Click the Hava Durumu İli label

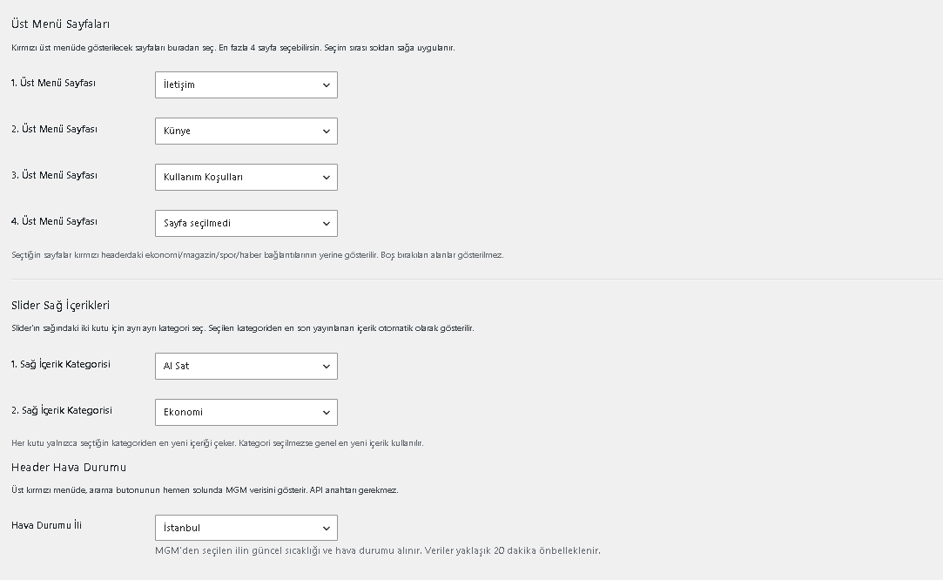pyautogui.click(x=46, y=525)
